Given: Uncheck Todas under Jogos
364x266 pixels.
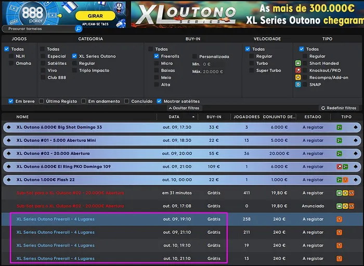Looking at the screenshot, I should [x=6, y=49].
